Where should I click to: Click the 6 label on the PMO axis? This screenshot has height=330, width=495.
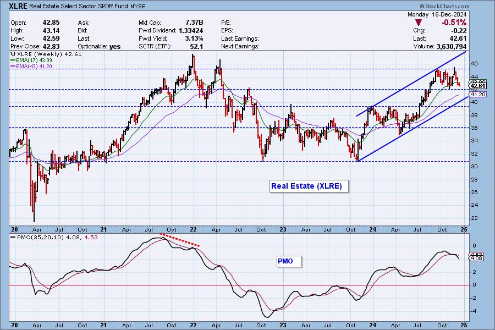(x=474, y=246)
